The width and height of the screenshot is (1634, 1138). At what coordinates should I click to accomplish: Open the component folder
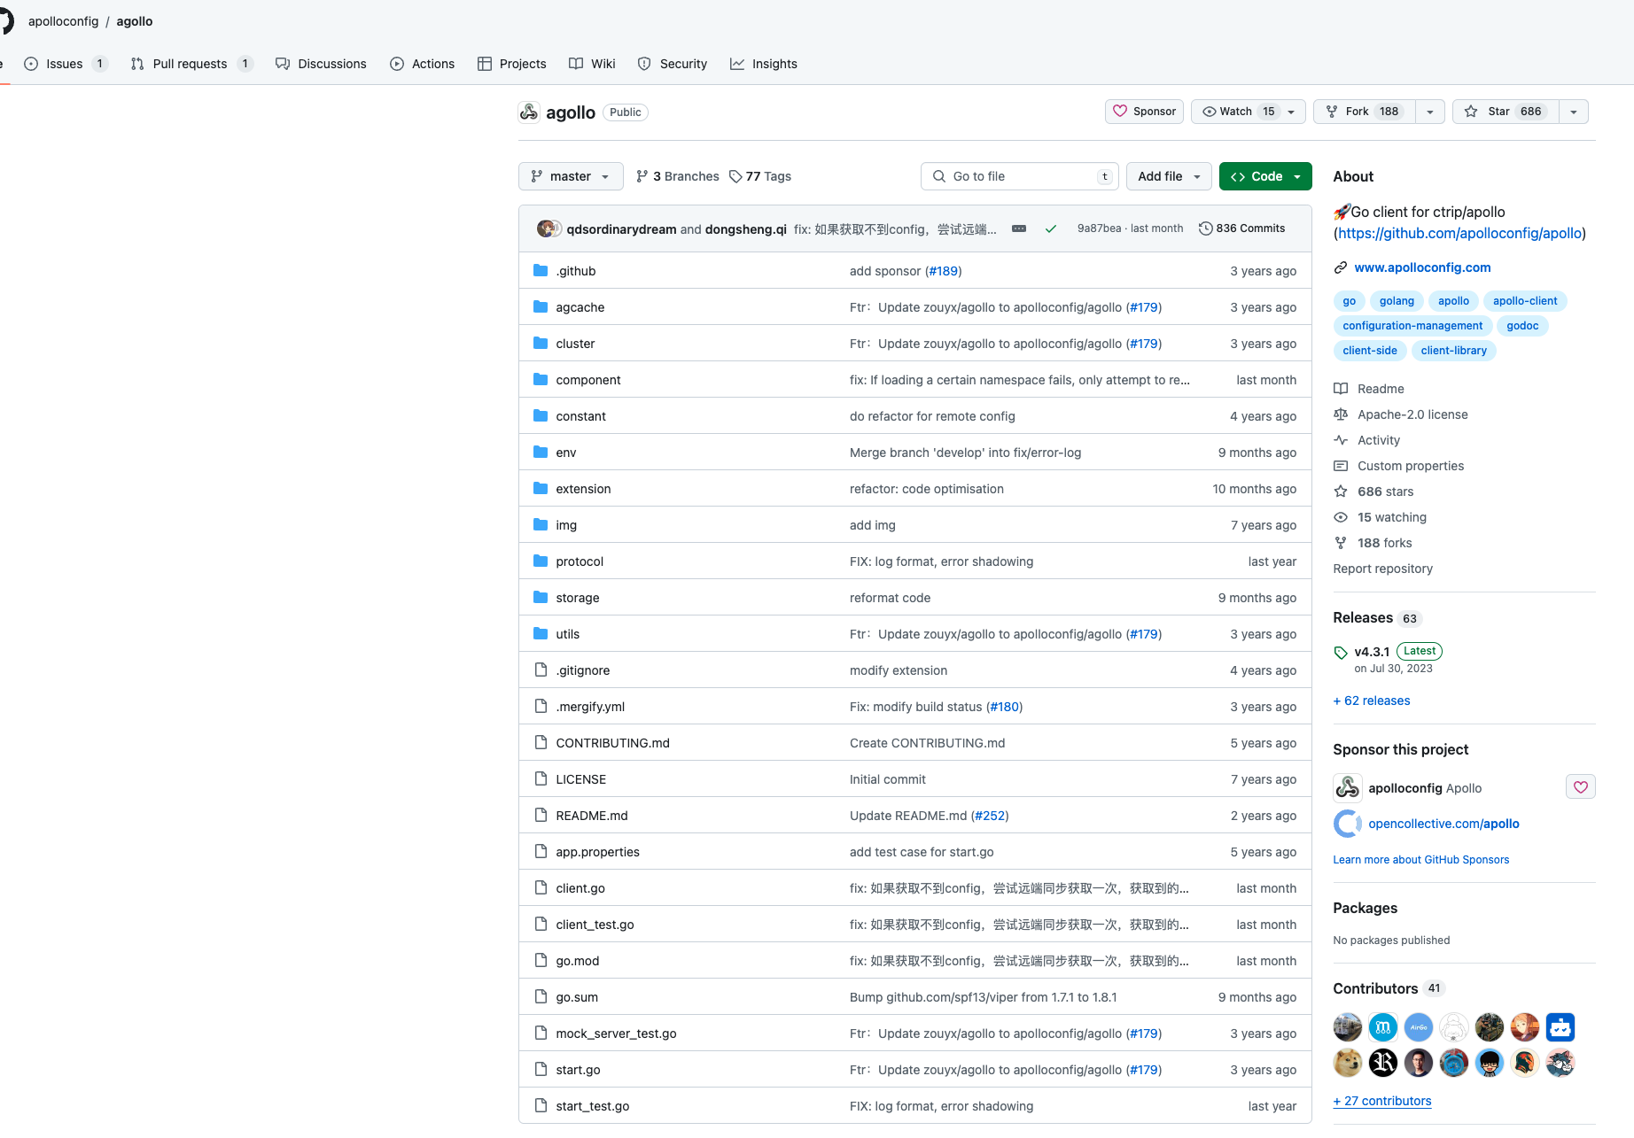tap(588, 380)
